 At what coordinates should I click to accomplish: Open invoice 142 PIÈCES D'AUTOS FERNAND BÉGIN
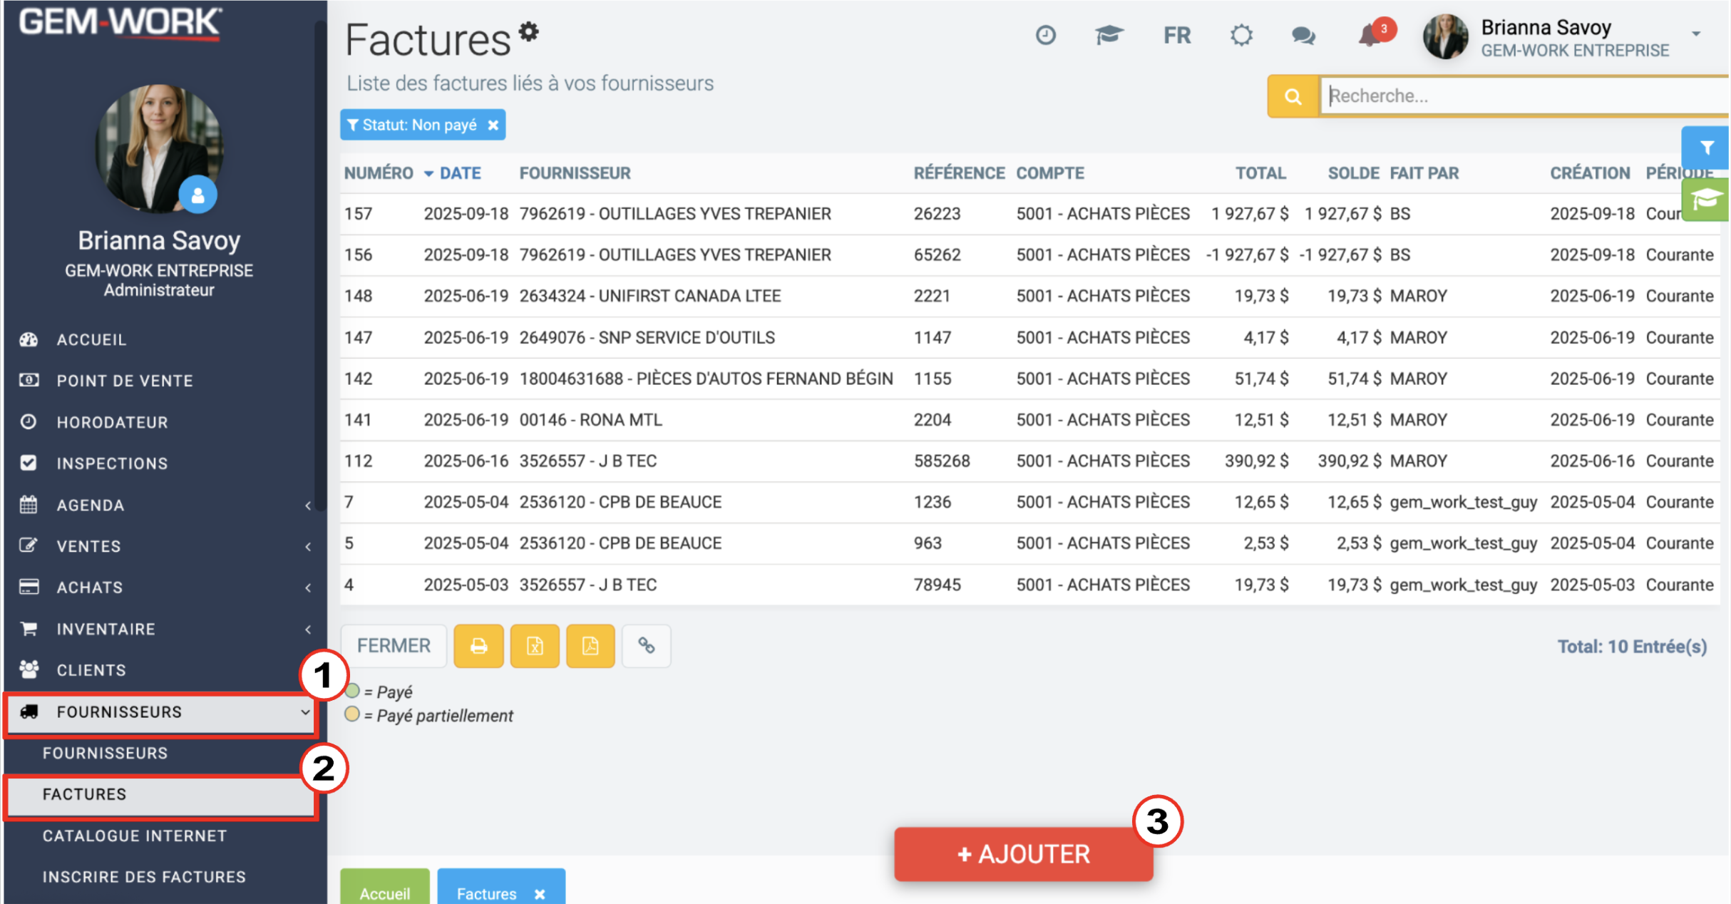pos(1030,379)
